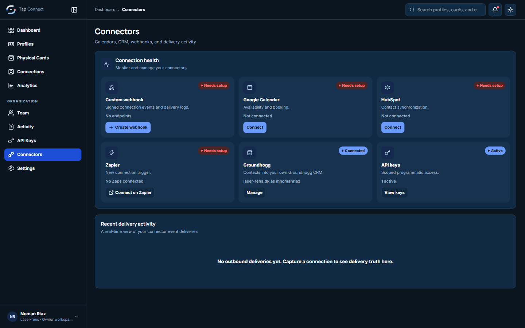Expand the Noman Riaz account menu
The image size is (525, 328).
click(43, 316)
